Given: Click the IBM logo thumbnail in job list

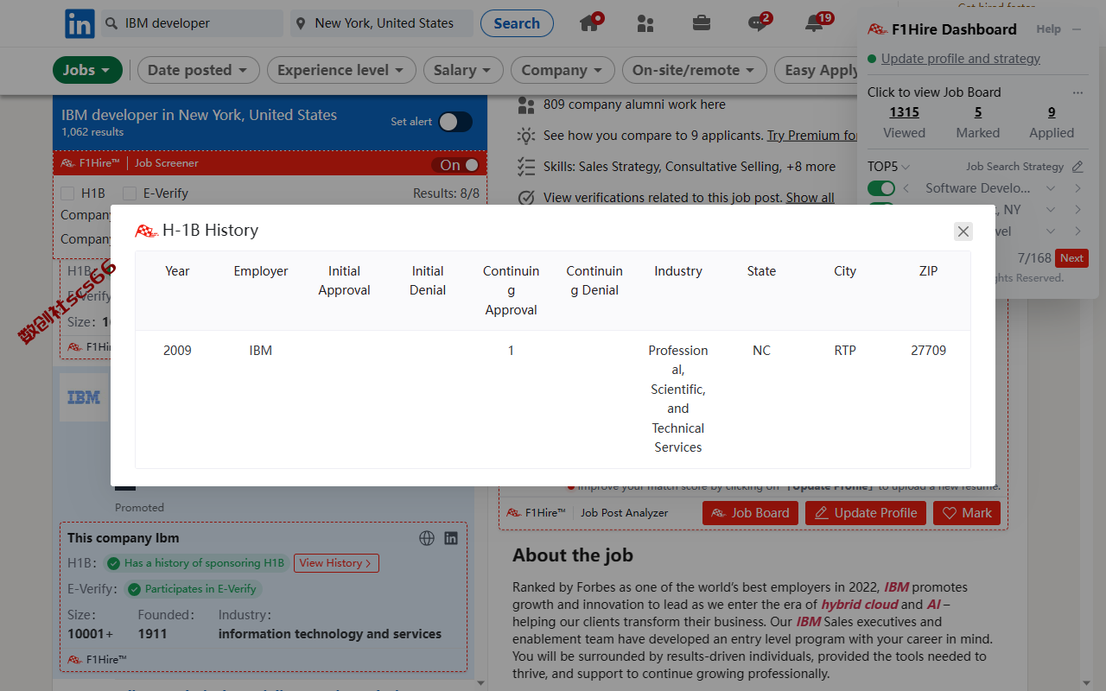Looking at the screenshot, I should point(84,397).
